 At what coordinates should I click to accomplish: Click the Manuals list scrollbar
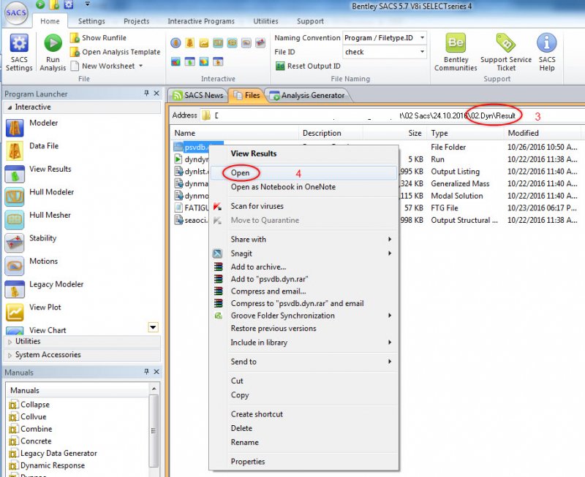coord(154,430)
